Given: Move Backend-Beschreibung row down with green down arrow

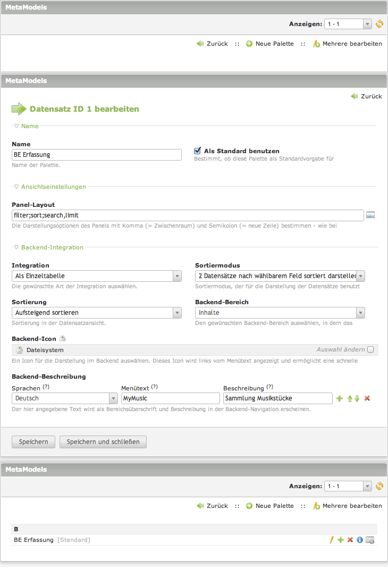Looking at the screenshot, I should (357, 398).
